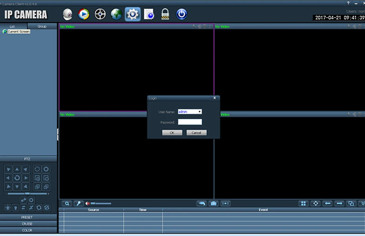
Task: Open the webcam live view icon
Action: (x=68, y=14)
